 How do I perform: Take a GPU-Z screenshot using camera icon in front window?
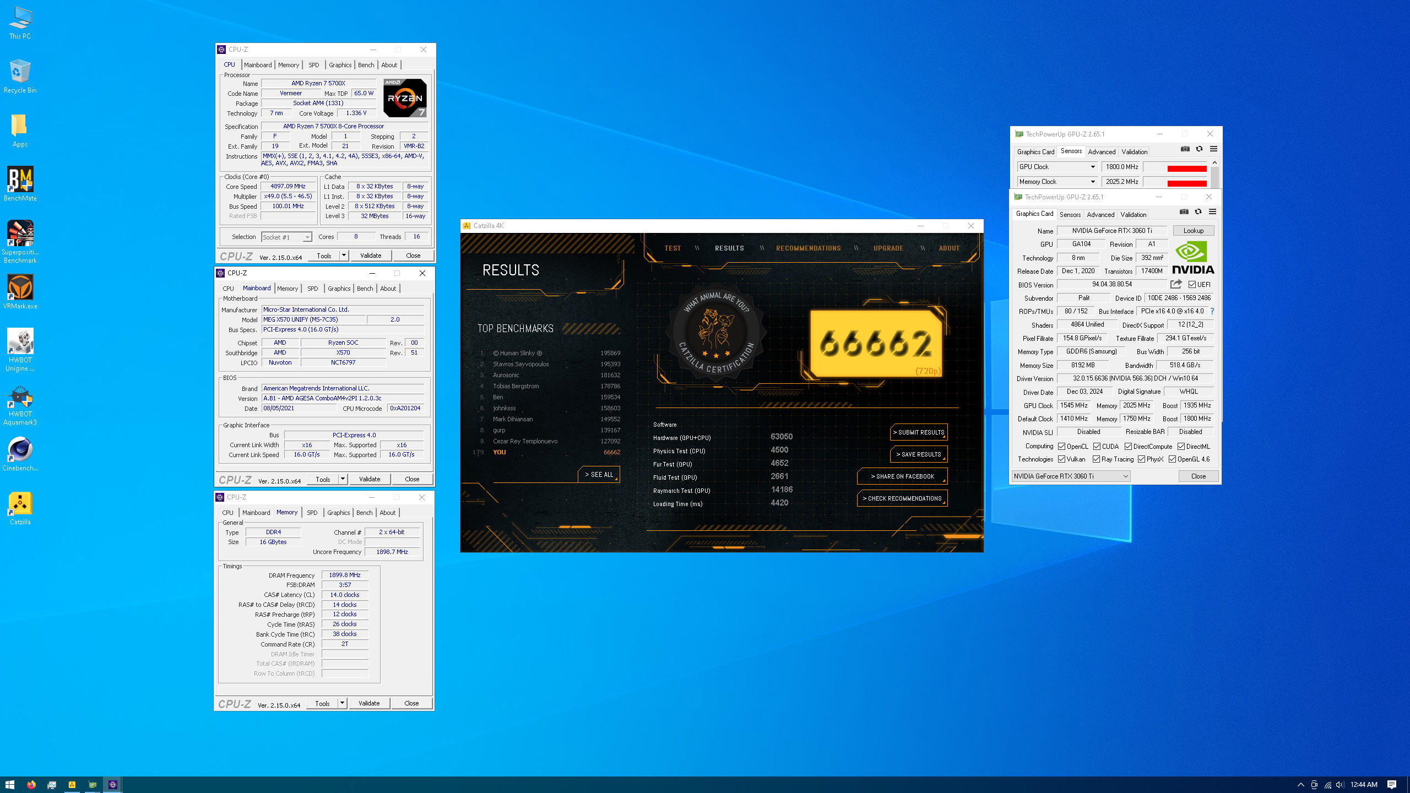coord(1184,211)
